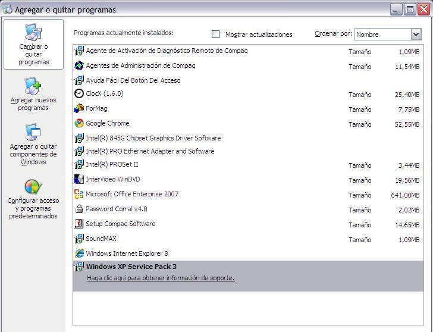
Task: Select the SoundMAX entry in the list
Action: coord(101,239)
